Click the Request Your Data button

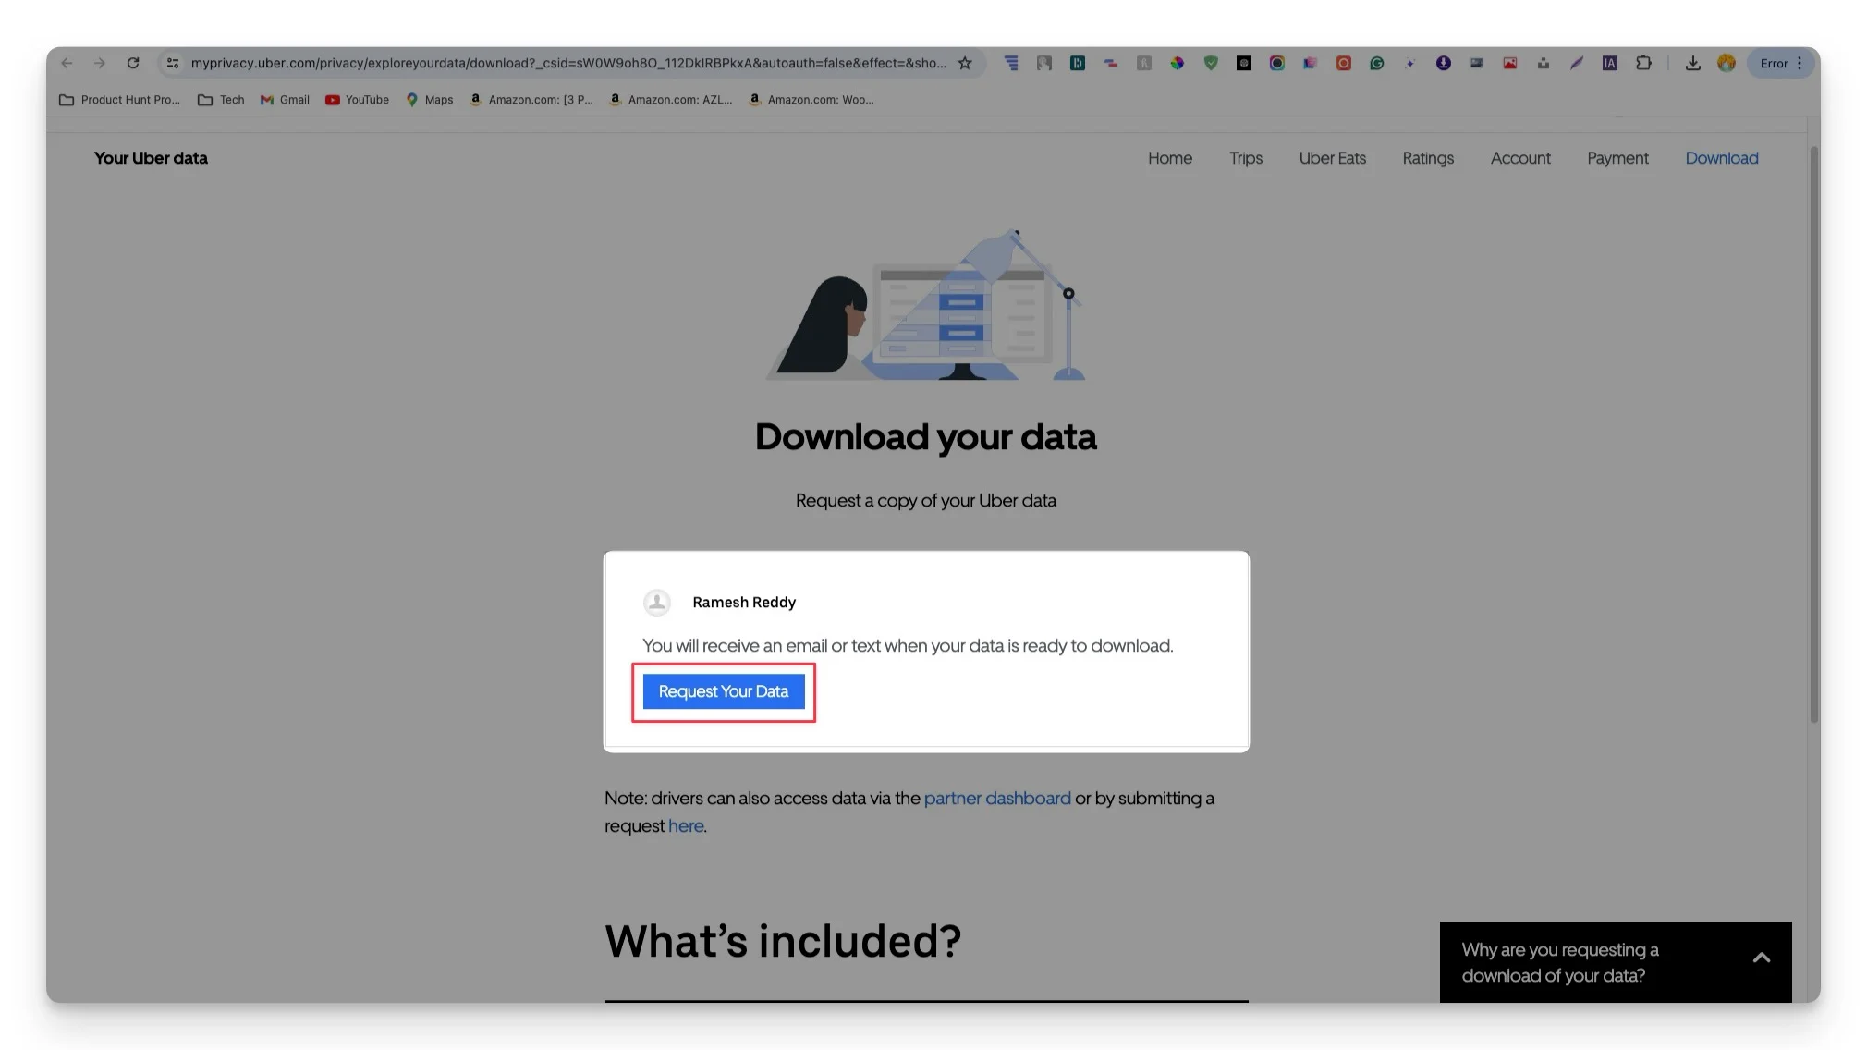click(x=724, y=691)
